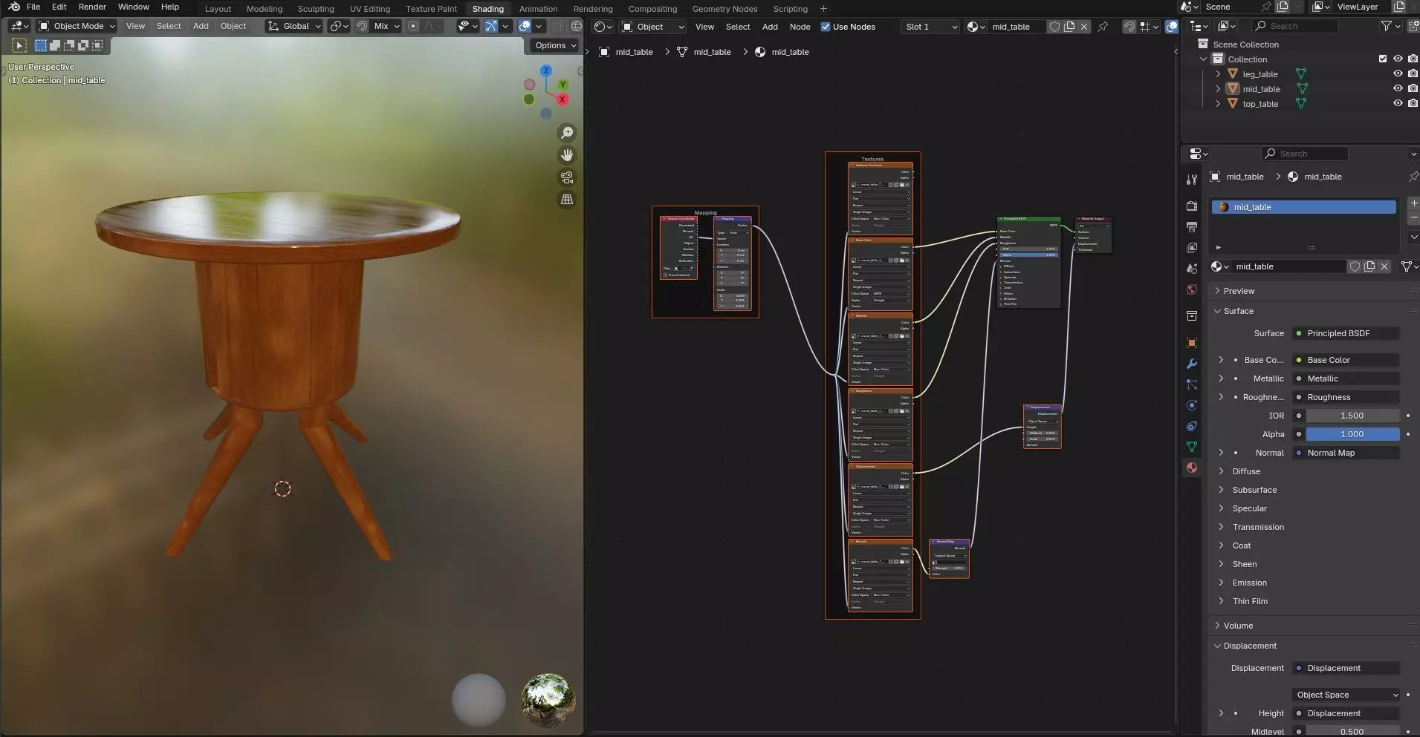The height and width of the screenshot is (737, 1420).
Task: Click the zoom magnifier gizmo in viewport
Action: [x=567, y=133]
